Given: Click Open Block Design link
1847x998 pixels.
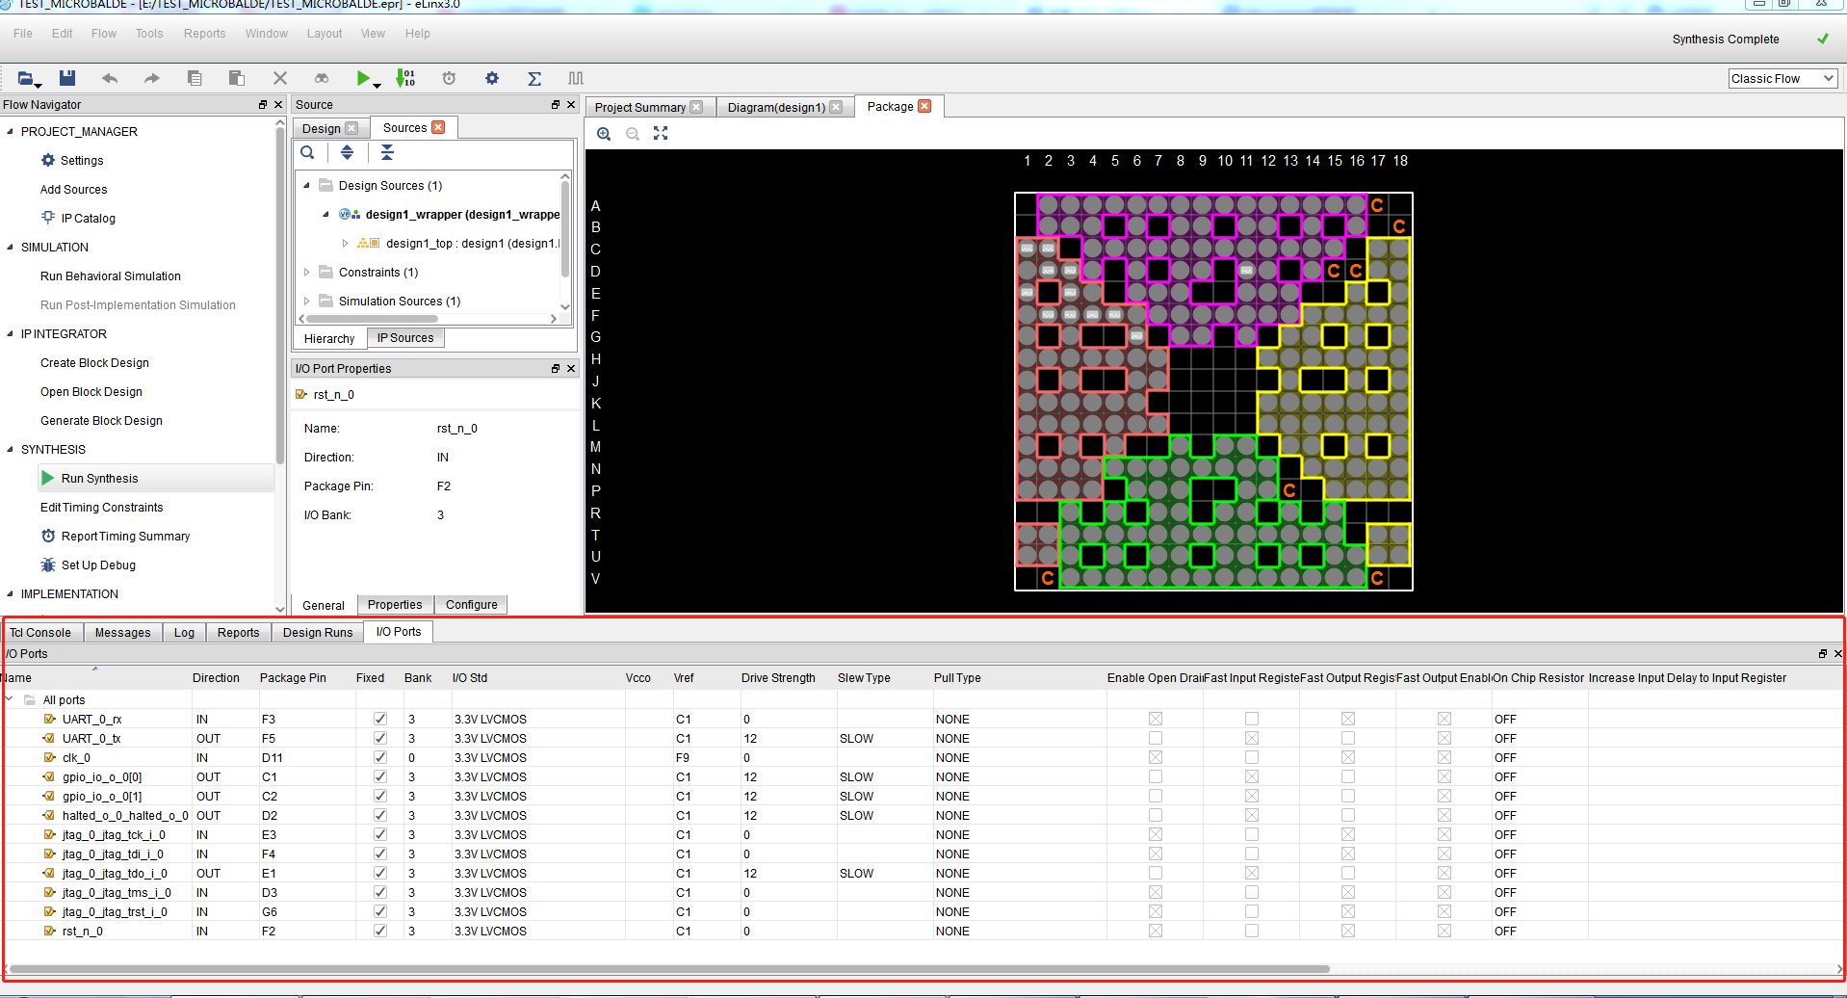Looking at the screenshot, I should pos(91,392).
